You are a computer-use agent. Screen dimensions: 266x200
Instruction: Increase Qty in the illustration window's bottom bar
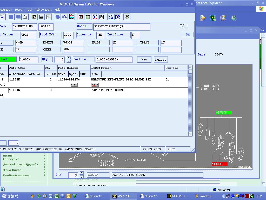[x=81, y=173]
